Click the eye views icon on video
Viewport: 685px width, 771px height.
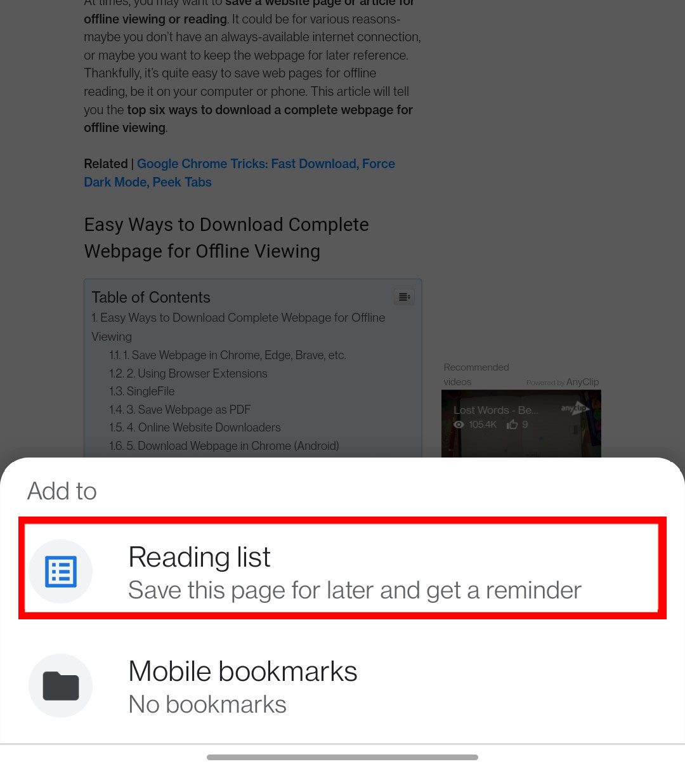coord(459,425)
